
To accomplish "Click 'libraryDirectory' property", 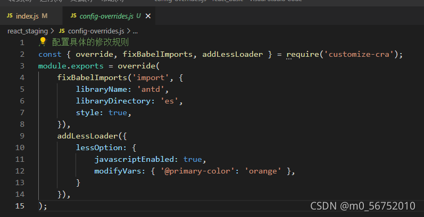I will (113, 101).
